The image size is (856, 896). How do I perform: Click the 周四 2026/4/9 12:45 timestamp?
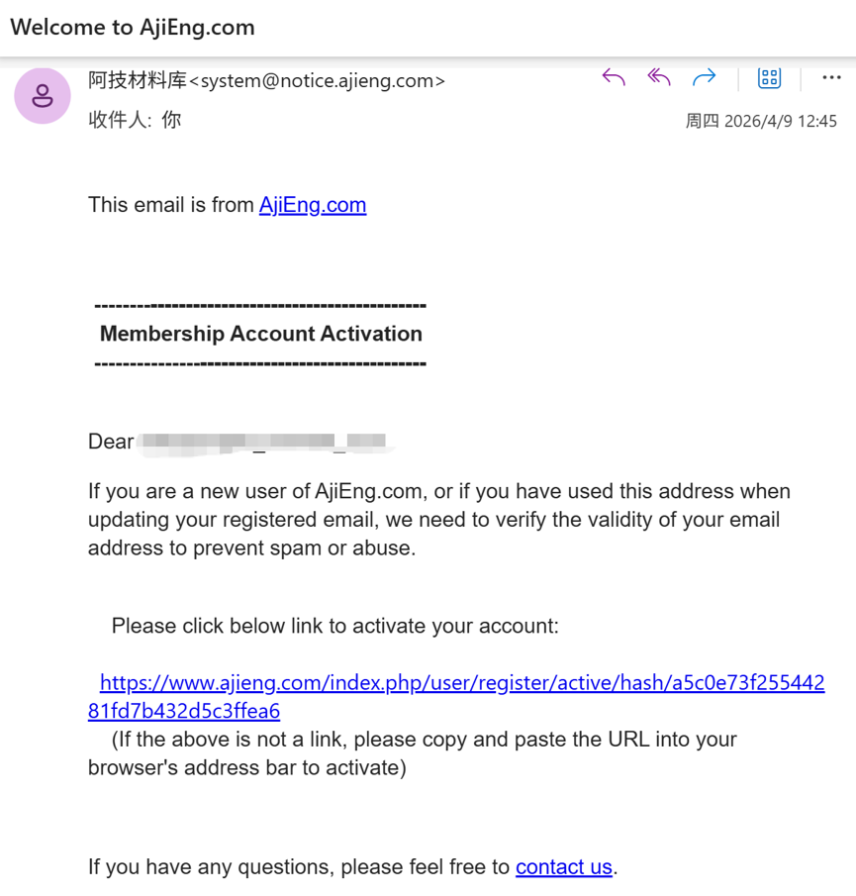pos(761,121)
